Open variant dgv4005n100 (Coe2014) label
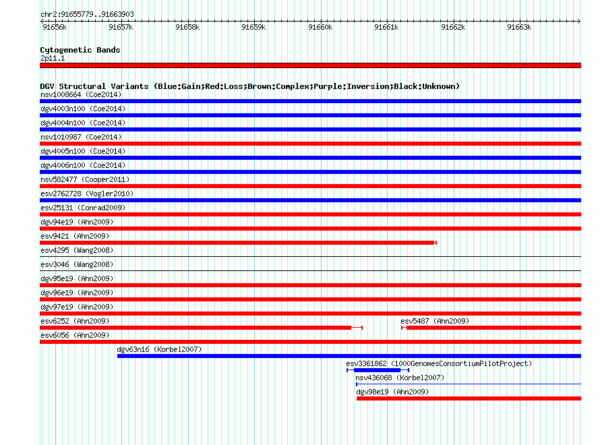The image size is (600, 445). click(x=83, y=151)
